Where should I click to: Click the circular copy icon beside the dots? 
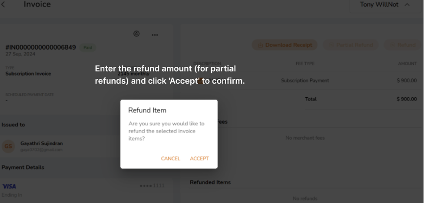coord(137,34)
